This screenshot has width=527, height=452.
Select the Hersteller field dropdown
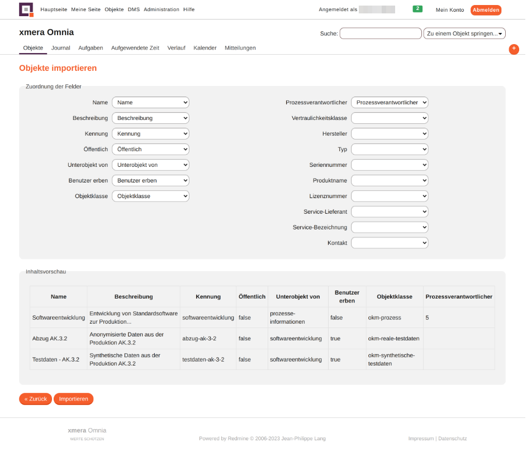390,134
